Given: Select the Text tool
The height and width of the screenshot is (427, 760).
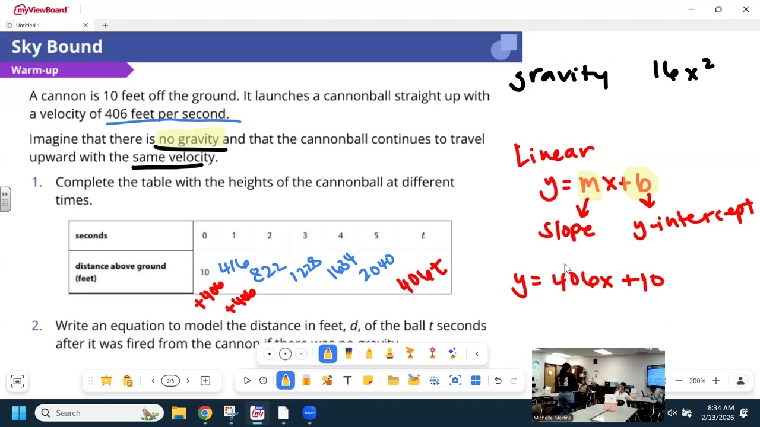Looking at the screenshot, I should tap(347, 381).
